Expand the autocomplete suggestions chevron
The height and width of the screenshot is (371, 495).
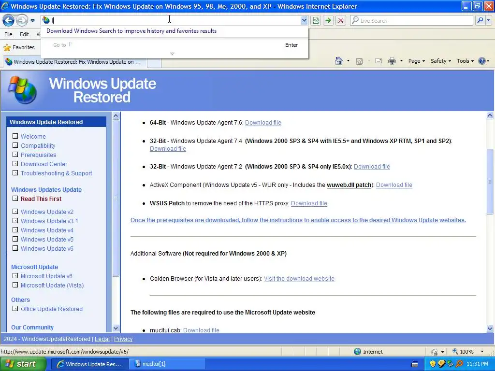pos(172,54)
